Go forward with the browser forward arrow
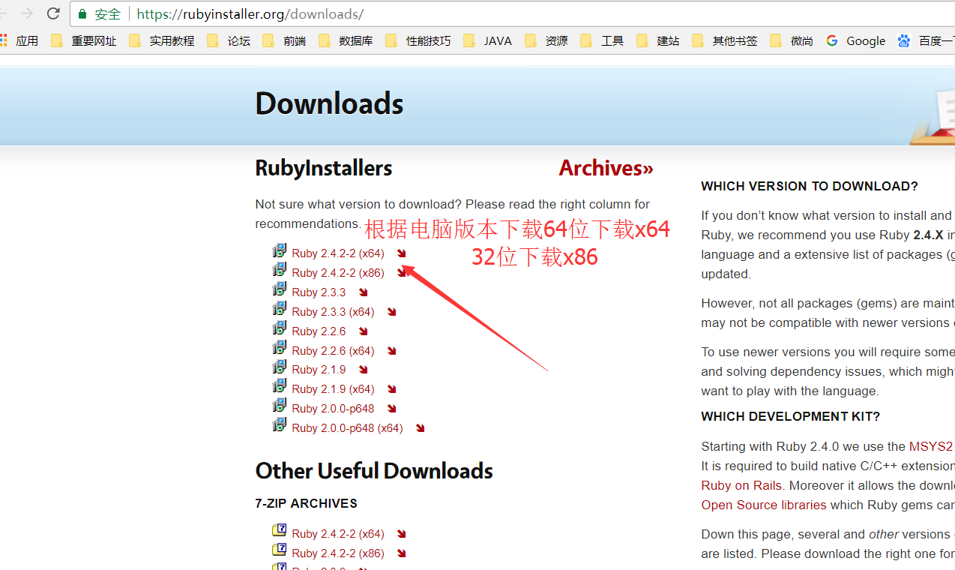The height and width of the screenshot is (570, 955). click(27, 13)
